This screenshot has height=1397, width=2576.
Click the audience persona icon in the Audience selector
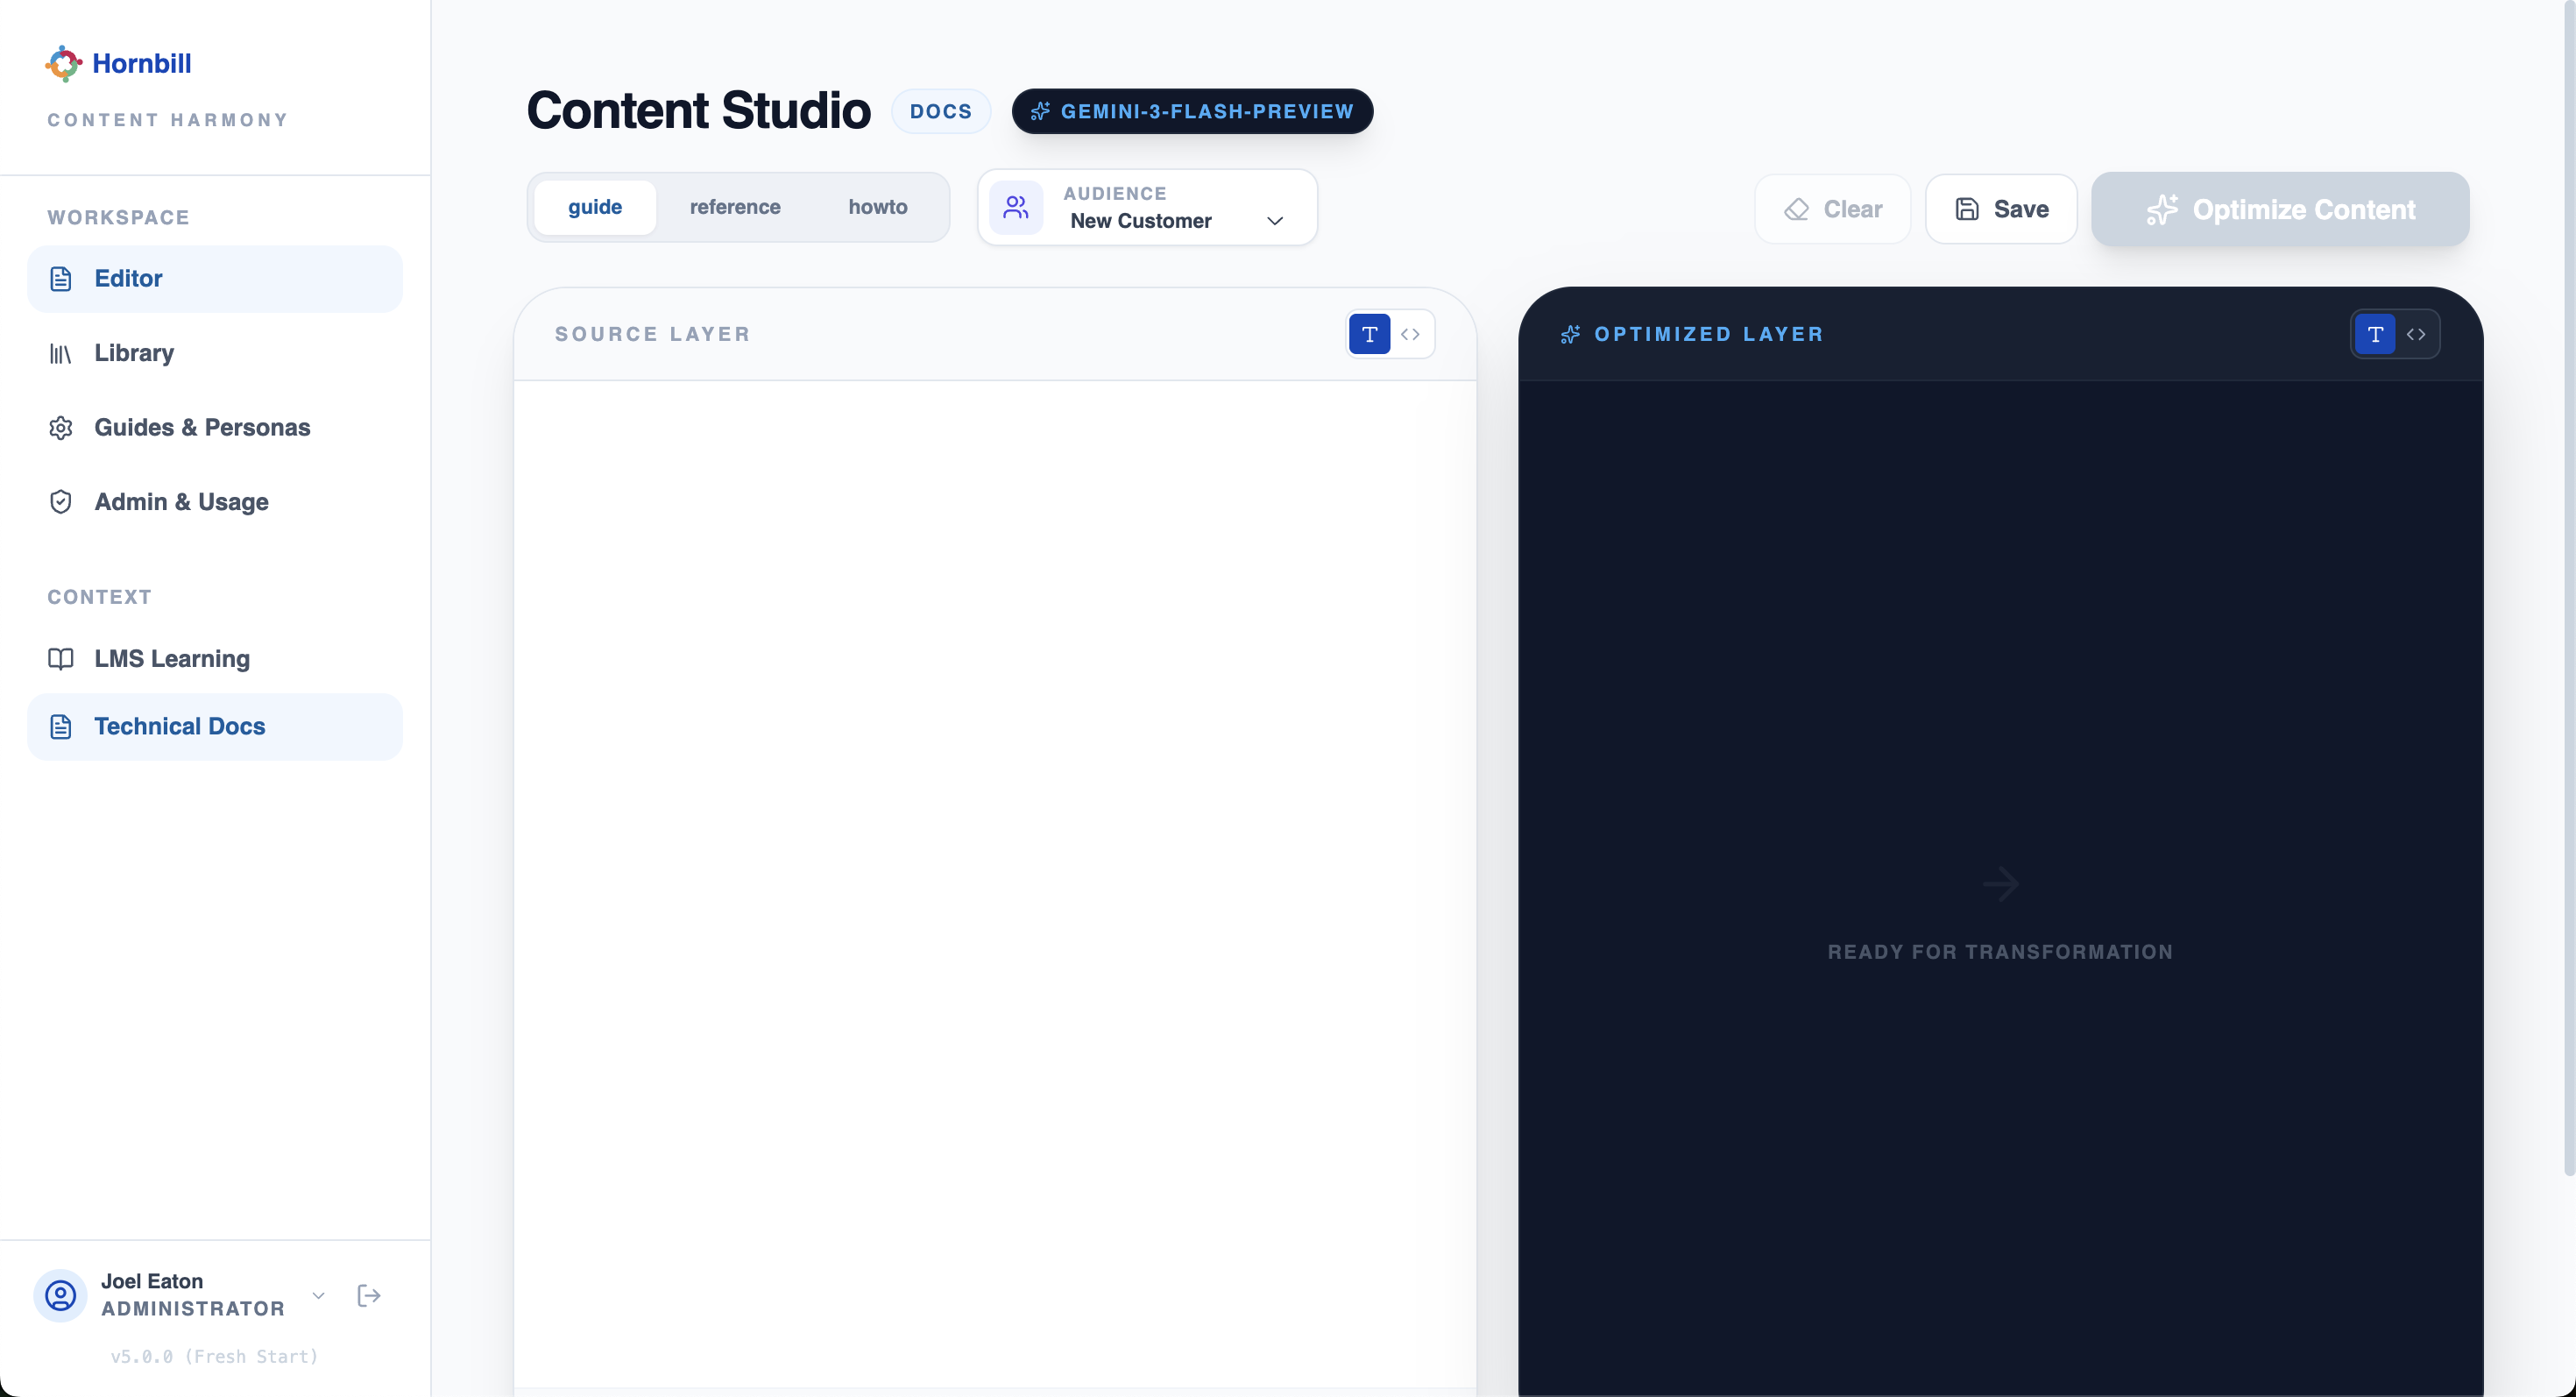tap(1016, 207)
